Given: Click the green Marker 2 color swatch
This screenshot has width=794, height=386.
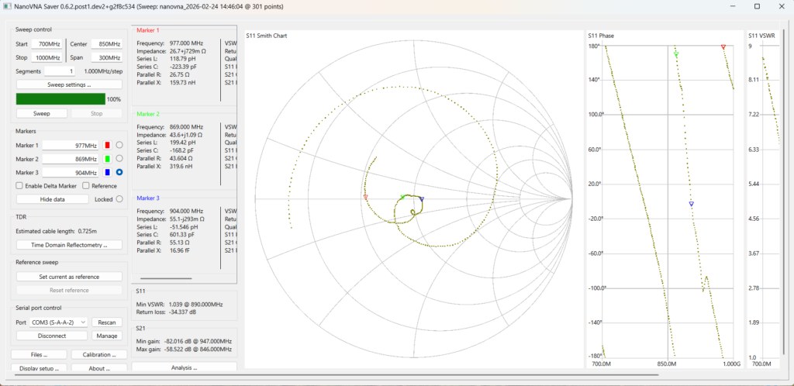Looking at the screenshot, I should [108, 159].
